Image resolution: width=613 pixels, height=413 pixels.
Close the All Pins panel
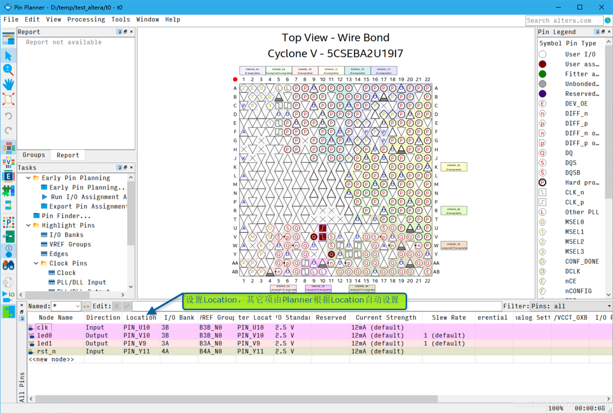[22, 306]
